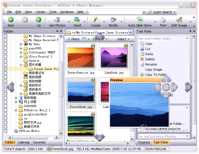Expand the popo2005 folder
Screen dimensions: 199x154
(x=21, y=48)
